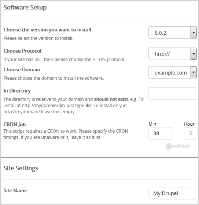The height and width of the screenshot is (205, 199).
Task: Click the Min label above the 38 field
Action: [152, 124]
